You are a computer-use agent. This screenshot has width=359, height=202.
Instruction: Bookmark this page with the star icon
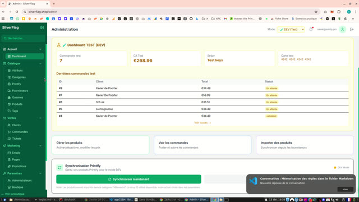(316, 12)
